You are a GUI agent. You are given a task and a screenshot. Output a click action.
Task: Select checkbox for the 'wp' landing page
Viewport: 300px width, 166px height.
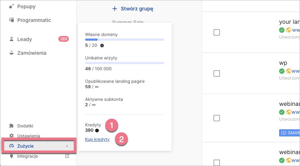(217, 73)
